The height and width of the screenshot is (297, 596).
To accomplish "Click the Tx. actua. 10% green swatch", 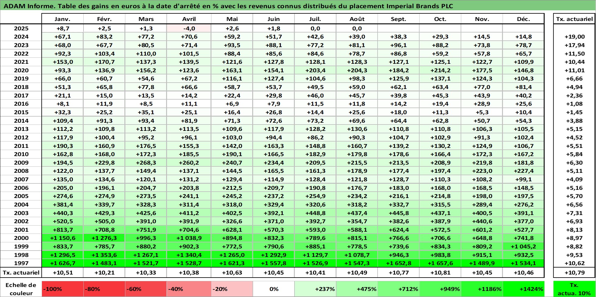I will 574,289.
